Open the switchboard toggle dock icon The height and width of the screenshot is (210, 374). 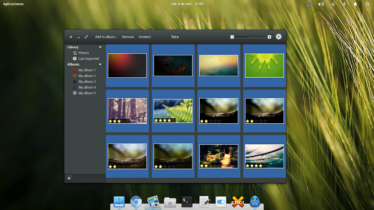point(221,202)
